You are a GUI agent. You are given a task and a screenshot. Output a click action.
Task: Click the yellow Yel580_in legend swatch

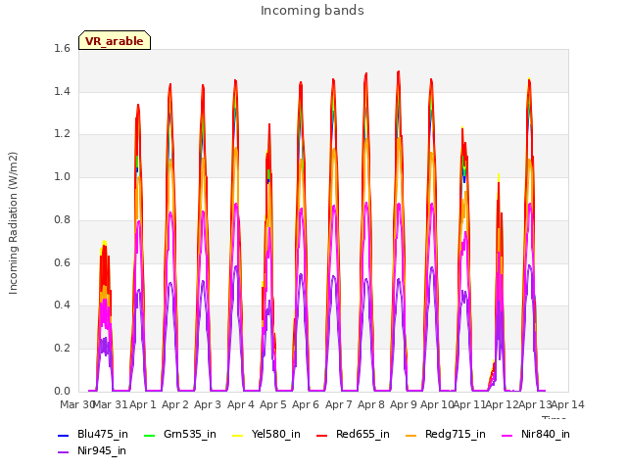[237, 435]
